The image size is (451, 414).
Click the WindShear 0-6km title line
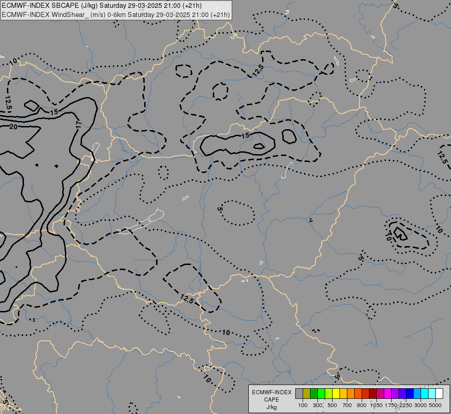(116, 15)
